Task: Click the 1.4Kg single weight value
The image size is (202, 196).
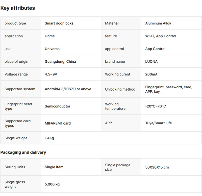Action: (x=49, y=138)
